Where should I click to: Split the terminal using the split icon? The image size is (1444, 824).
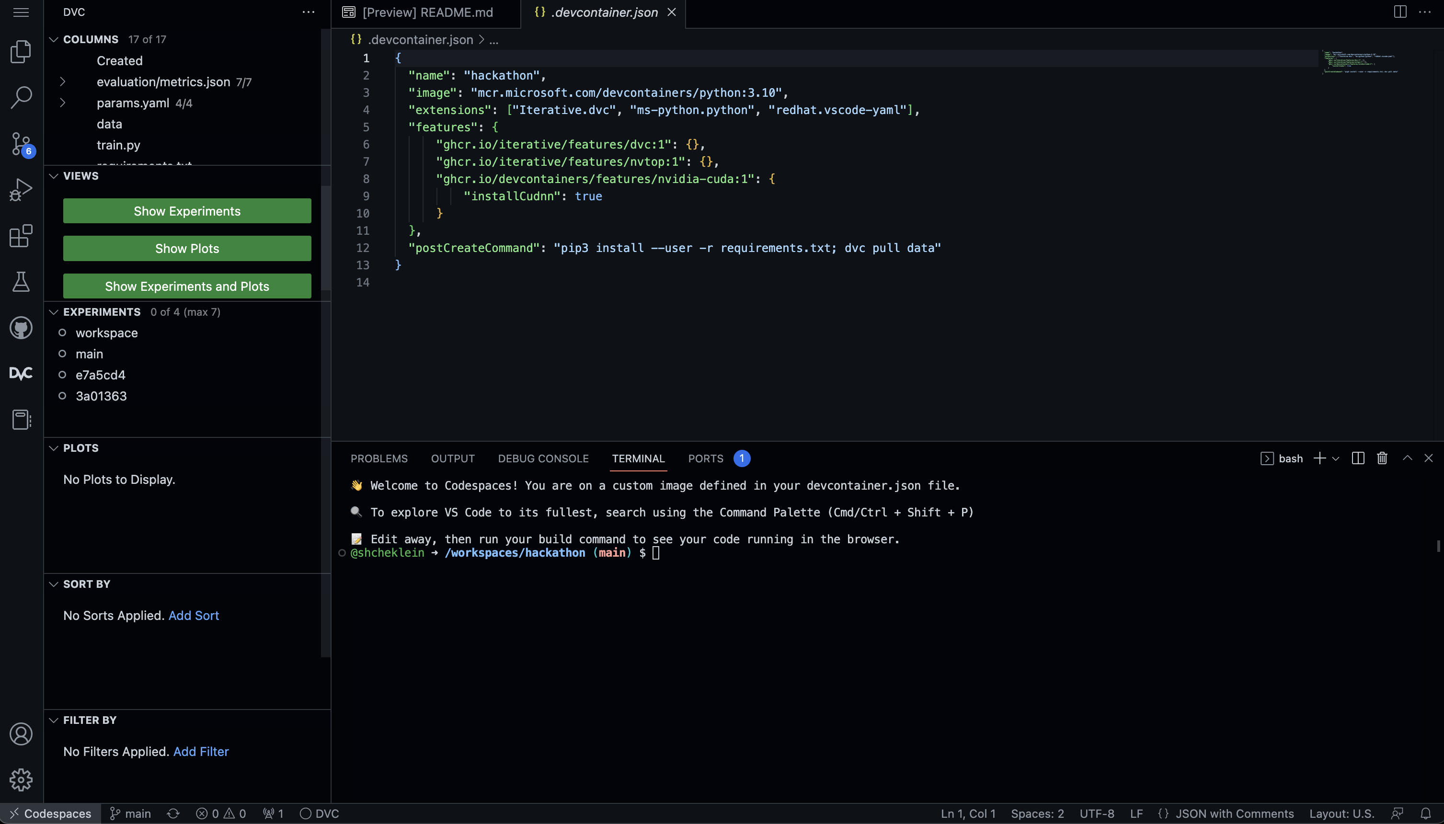pos(1358,458)
